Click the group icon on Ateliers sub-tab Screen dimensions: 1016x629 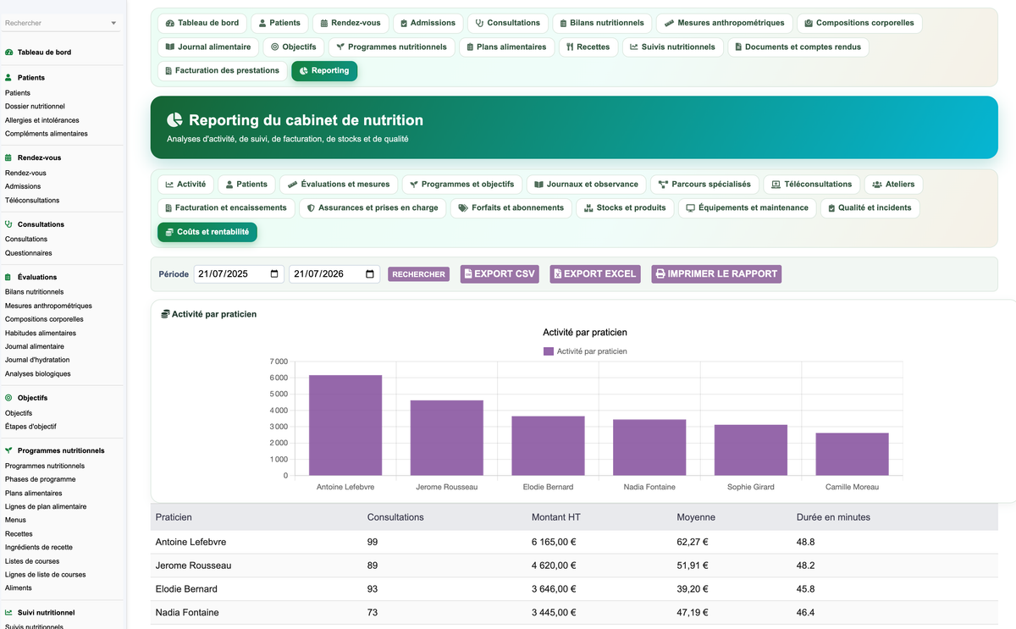(877, 184)
